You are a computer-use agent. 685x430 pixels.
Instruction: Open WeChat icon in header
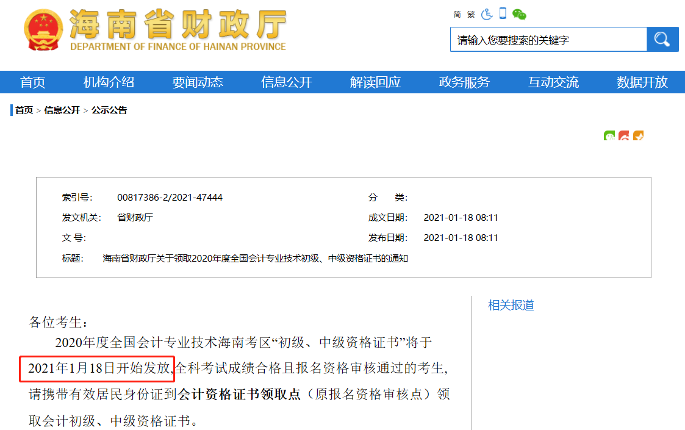pyautogui.click(x=519, y=15)
